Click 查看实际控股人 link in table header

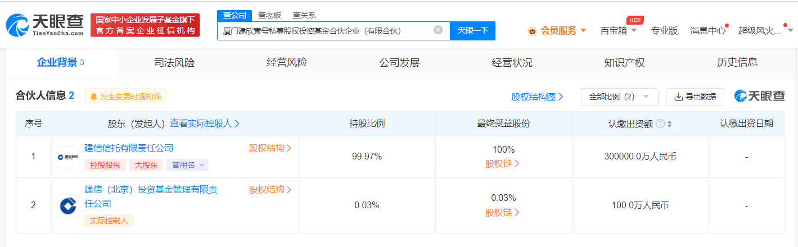(x=205, y=124)
